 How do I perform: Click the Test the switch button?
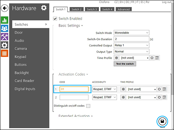pos(125,64)
